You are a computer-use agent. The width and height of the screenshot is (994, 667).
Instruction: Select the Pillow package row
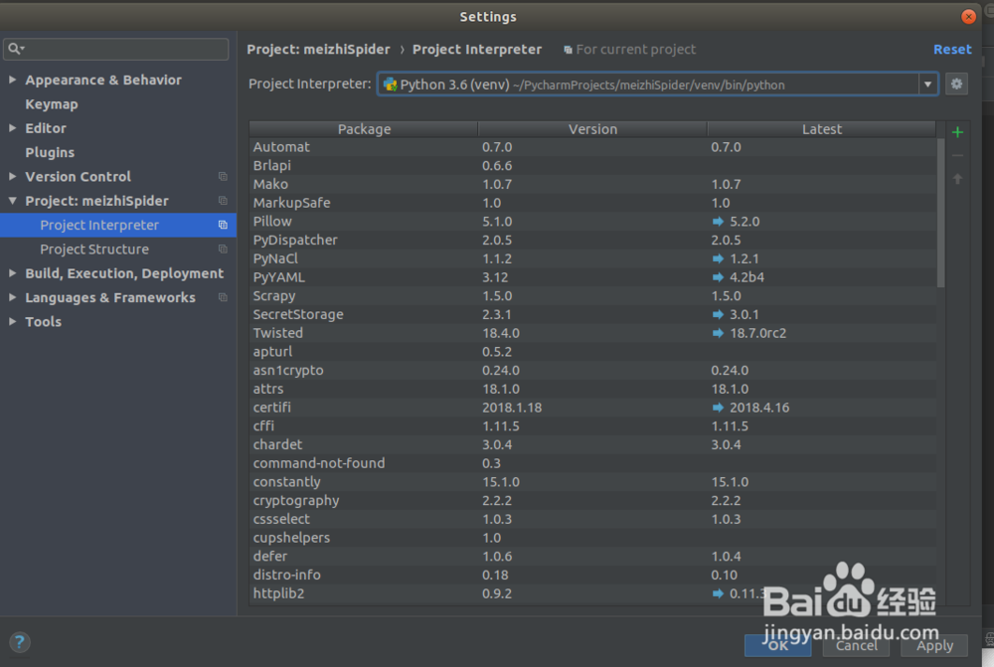[x=592, y=222]
